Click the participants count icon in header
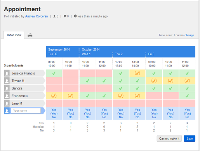200x151 pixels. pyautogui.click(x=54, y=16)
